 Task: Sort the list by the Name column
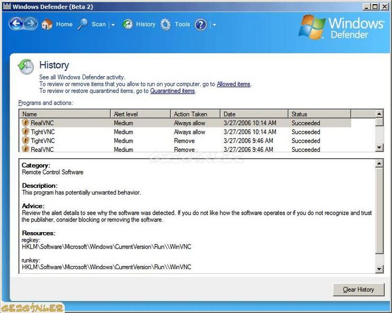tap(65, 114)
